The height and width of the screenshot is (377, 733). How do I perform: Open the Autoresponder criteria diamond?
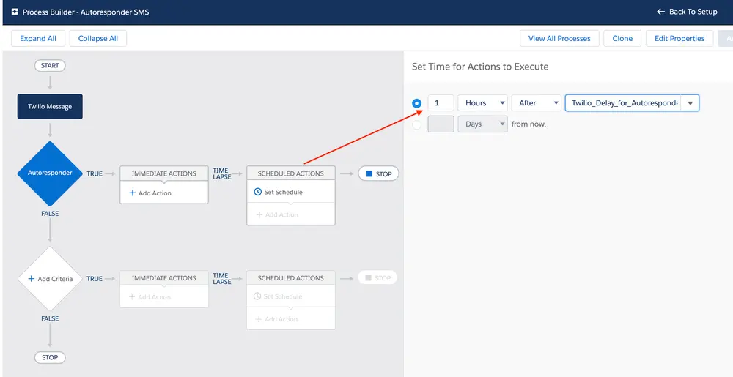tap(50, 173)
